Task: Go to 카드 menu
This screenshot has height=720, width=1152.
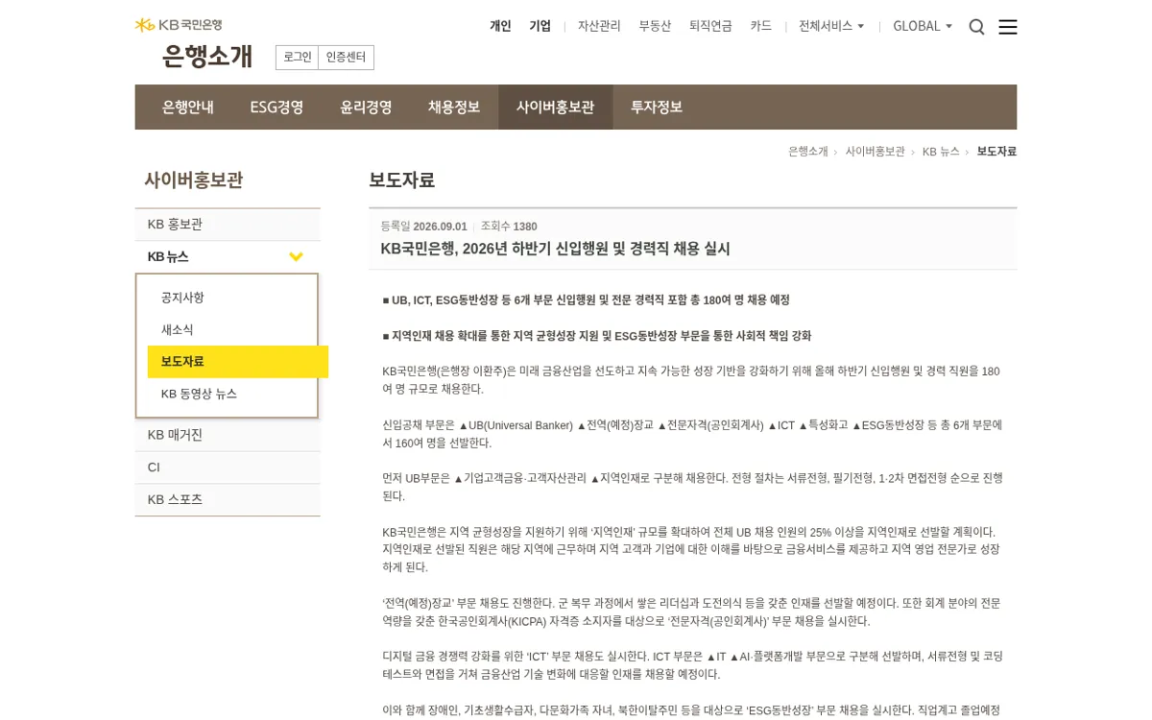Action: coord(760,26)
